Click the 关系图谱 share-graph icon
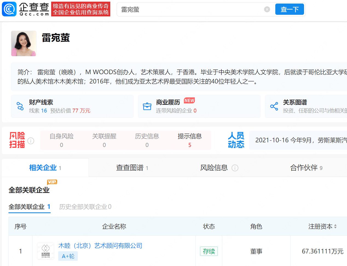This screenshot has height=266, width=347. tap(274, 106)
